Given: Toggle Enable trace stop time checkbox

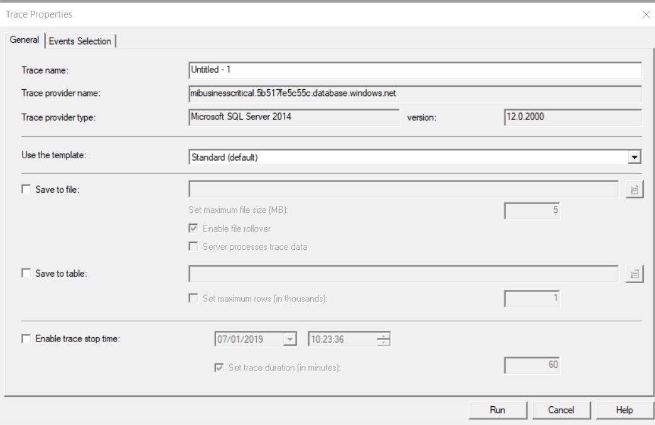Looking at the screenshot, I should (26, 339).
